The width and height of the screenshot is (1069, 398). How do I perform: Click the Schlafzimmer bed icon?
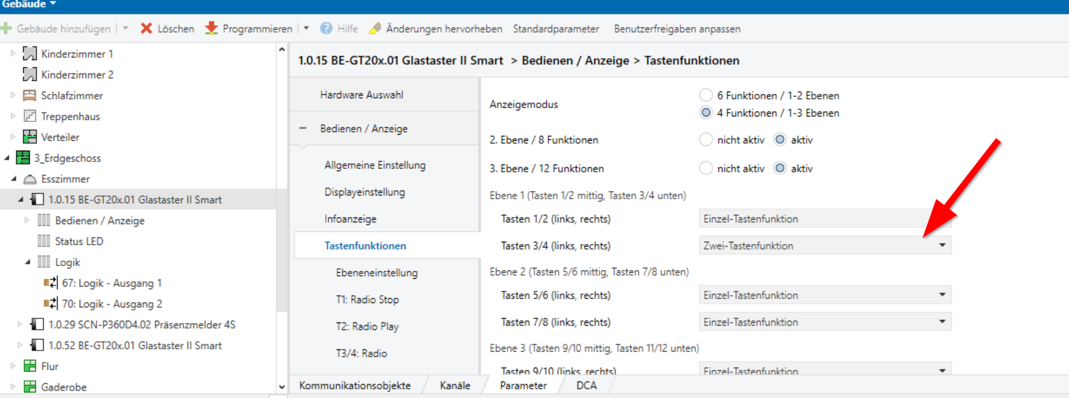point(30,95)
